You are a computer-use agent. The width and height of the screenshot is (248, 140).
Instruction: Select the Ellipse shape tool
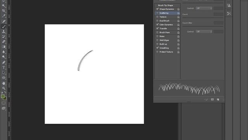click(x=3, y=78)
